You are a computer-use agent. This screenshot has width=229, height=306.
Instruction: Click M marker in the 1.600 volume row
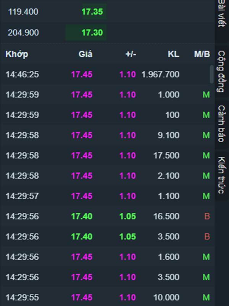(x=206, y=257)
